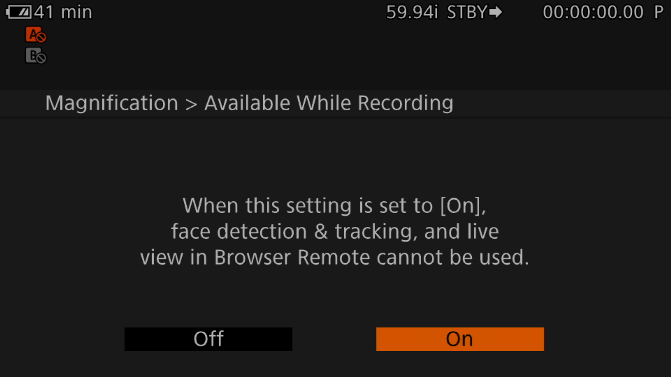Image resolution: width=671 pixels, height=377 pixels.
Task: Select the Off option
Action: [208, 339]
